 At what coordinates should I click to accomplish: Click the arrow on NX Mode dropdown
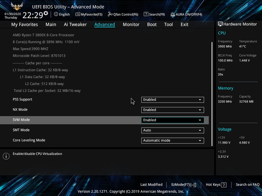click(200, 110)
